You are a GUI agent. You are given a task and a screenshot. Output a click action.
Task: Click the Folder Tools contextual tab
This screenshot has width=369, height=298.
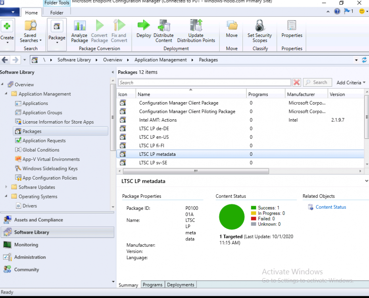point(57,3)
